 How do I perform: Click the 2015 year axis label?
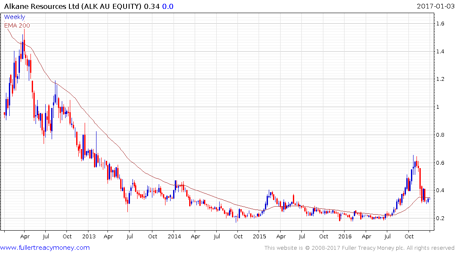coord(259,237)
